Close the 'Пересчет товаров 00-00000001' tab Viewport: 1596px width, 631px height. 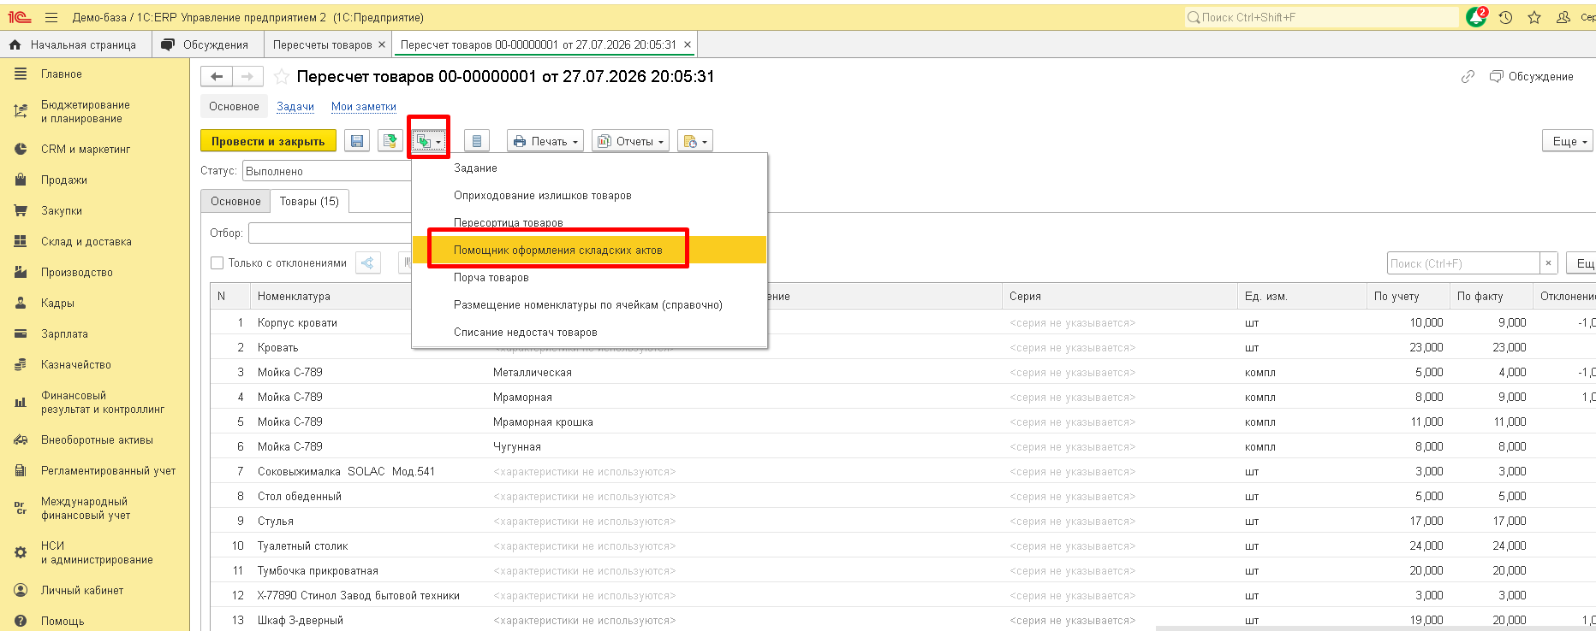click(688, 44)
